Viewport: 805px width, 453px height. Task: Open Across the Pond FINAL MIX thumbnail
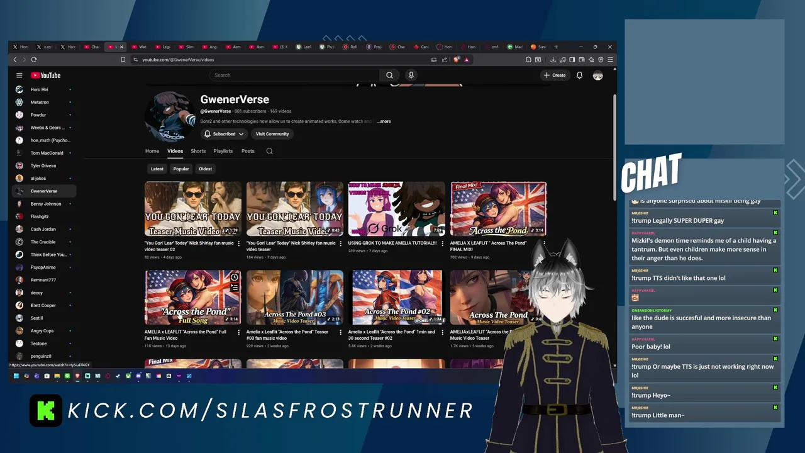[x=499, y=209]
